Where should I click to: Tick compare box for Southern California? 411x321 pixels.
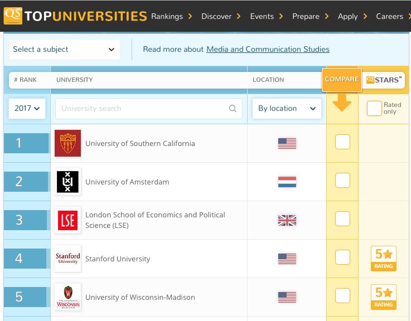(x=342, y=142)
